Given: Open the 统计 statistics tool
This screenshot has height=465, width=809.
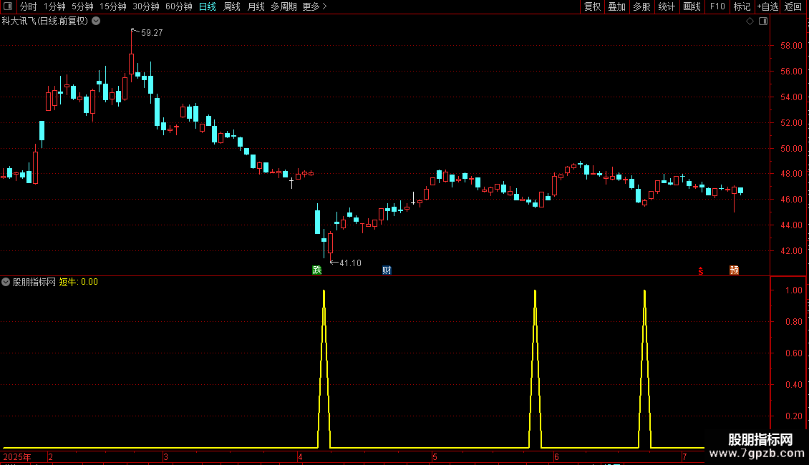Looking at the screenshot, I should (667, 6).
